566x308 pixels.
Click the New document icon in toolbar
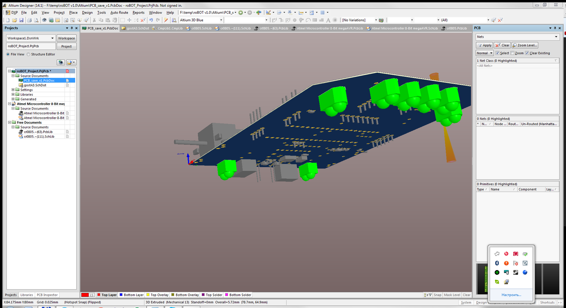(x=8, y=20)
